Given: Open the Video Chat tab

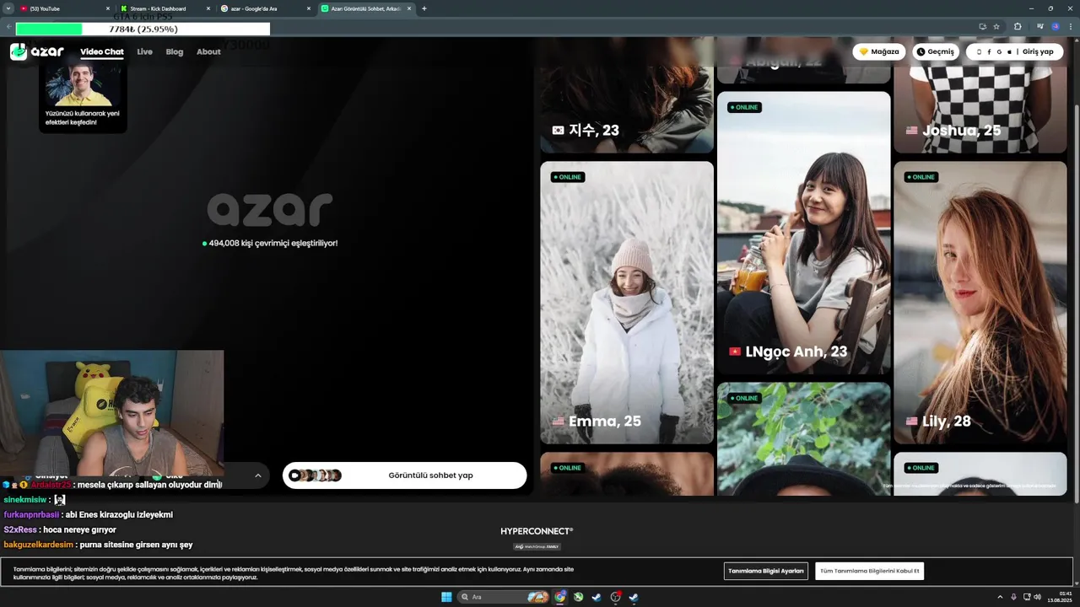Looking at the screenshot, I should click(x=102, y=51).
